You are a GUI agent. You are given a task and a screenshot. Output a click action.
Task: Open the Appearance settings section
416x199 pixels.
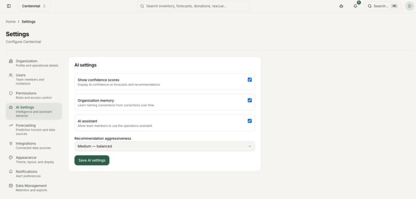34,159
